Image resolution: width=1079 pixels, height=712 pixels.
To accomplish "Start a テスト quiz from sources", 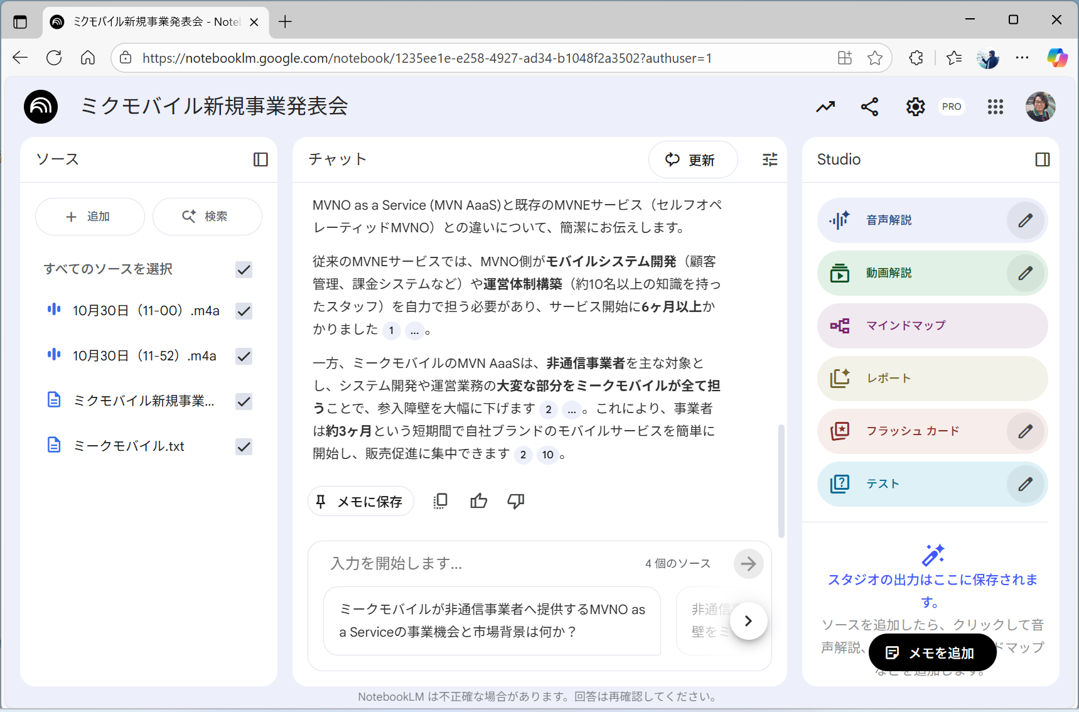I will coord(882,483).
